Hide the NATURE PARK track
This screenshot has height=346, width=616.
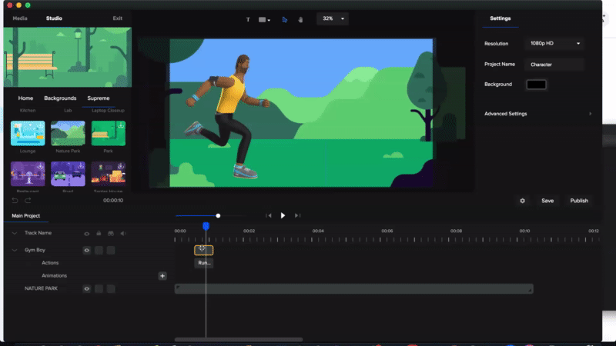pos(86,288)
